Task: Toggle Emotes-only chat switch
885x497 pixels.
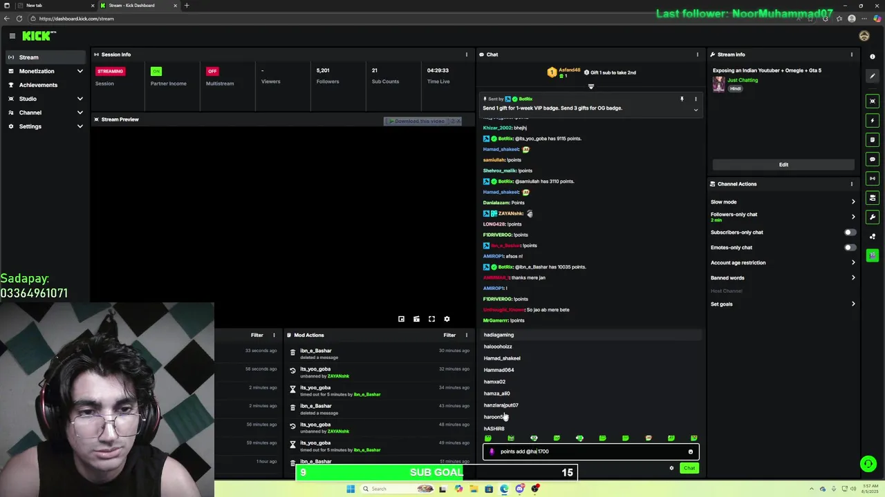Action: point(850,247)
